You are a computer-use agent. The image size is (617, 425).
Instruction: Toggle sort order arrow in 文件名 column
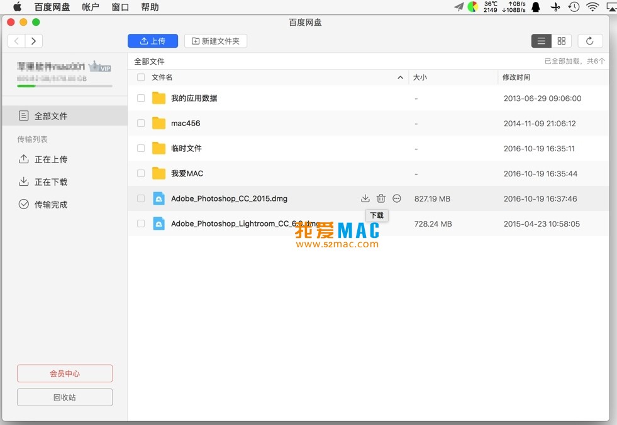tap(401, 78)
